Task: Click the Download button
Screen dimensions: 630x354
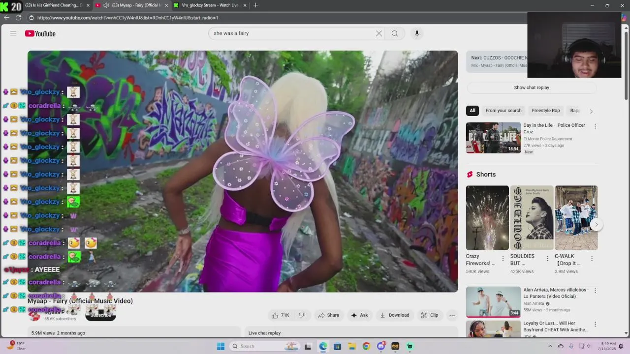Action: click(x=395, y=315)
